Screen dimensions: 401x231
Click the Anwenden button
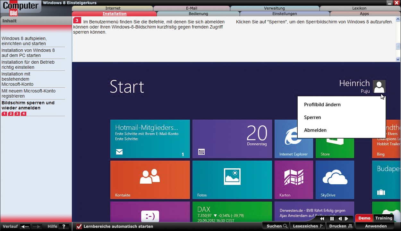point(376,226)
